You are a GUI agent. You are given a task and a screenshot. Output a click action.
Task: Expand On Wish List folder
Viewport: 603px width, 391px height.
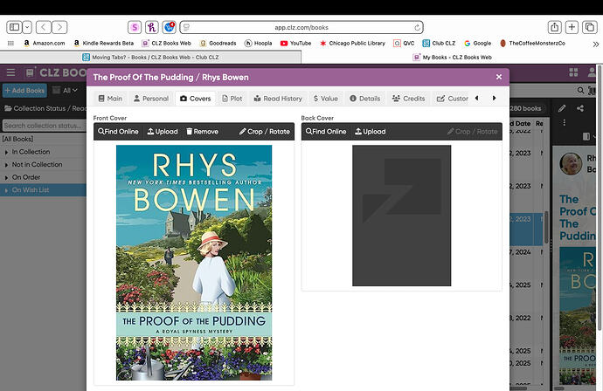(x=6, y=190)
